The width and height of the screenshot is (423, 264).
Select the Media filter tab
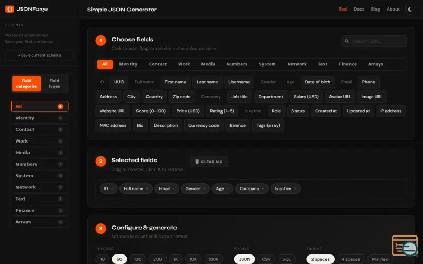click(x=208, y=64)
